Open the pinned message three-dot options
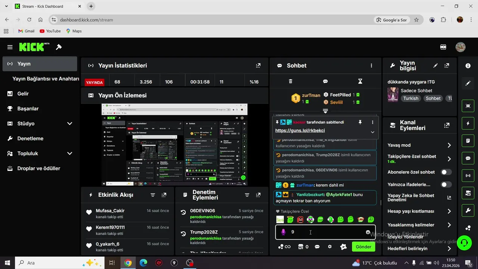 pos(372,122)
